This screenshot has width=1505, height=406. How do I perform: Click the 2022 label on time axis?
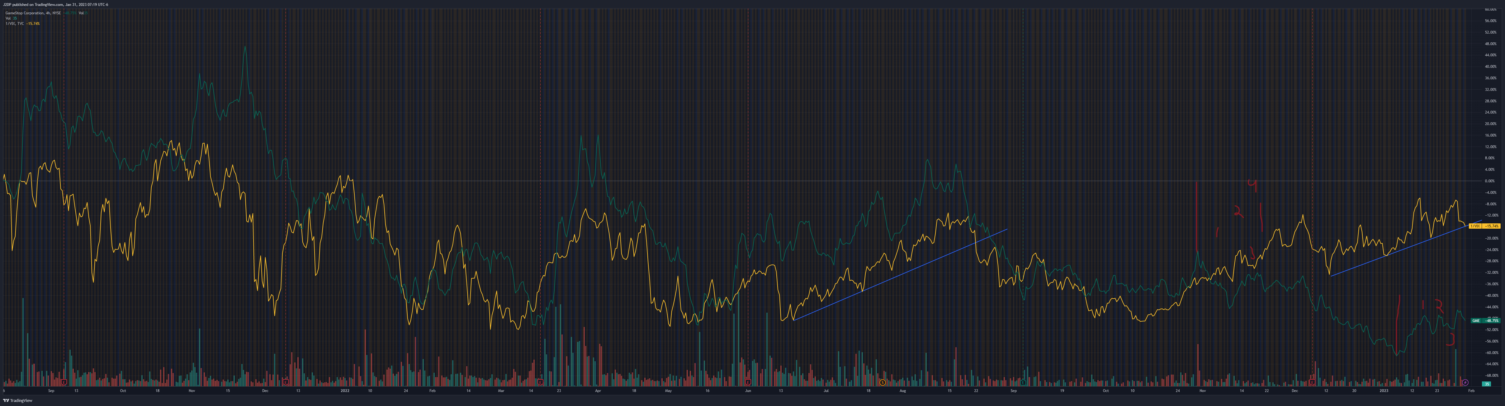point(345,390)
